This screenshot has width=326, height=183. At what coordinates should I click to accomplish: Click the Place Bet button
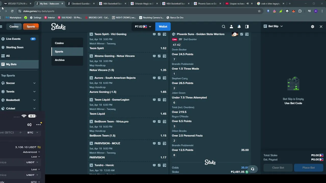308,168
